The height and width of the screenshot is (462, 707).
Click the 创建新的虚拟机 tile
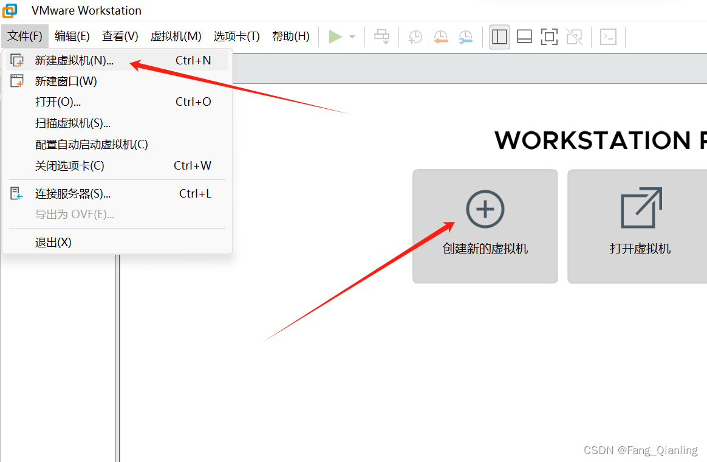coord(485,227)
